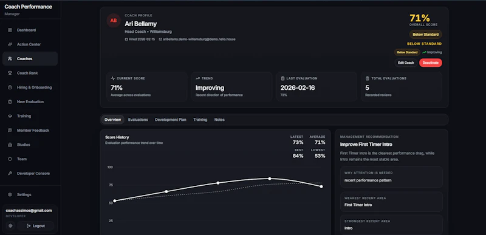The height and width of the screenshot is (235, 486).
Task: Open Hiring & Onboarding section
Action: click(30, 87)
